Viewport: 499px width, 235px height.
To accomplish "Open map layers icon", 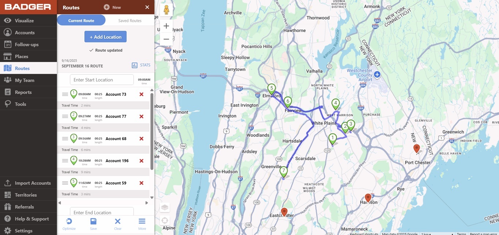I will [165, 207].
